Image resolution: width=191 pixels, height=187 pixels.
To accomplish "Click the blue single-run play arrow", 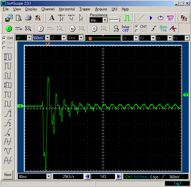I will click(x=151, y=18).
